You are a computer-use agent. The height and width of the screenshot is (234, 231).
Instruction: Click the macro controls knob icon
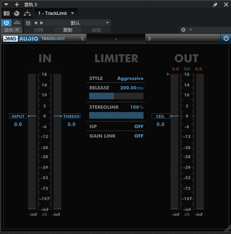point(16,14)
